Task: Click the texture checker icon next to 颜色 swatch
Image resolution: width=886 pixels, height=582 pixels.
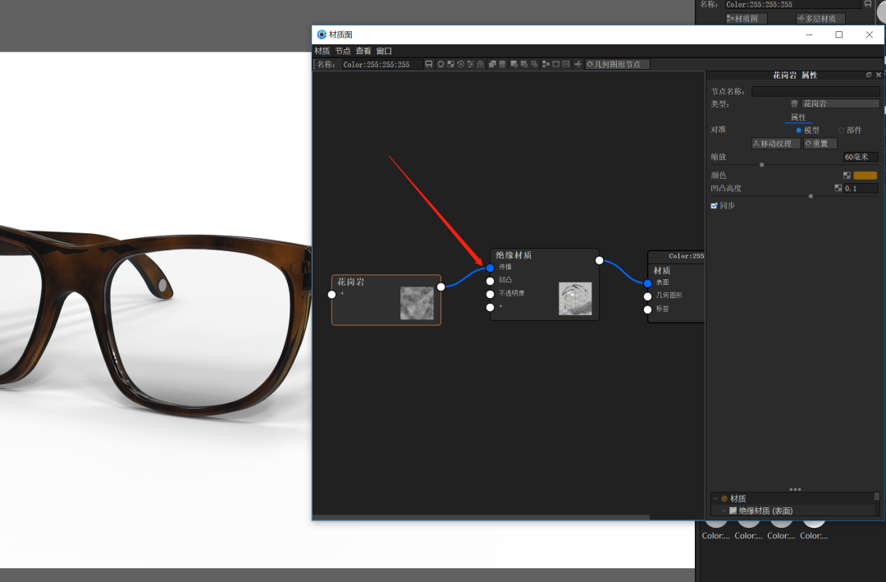Action: point(847,176)
